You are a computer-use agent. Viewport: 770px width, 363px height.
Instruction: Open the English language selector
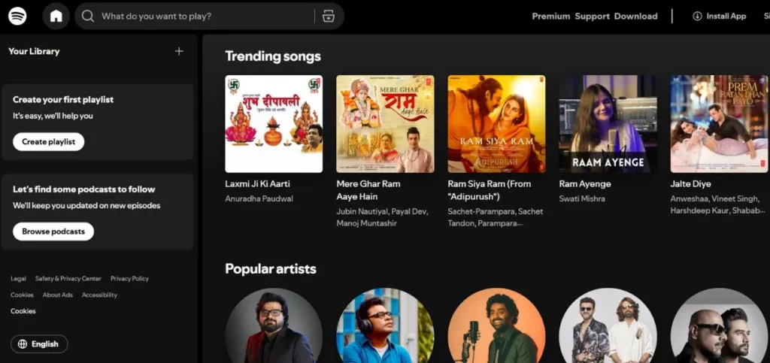39,344
